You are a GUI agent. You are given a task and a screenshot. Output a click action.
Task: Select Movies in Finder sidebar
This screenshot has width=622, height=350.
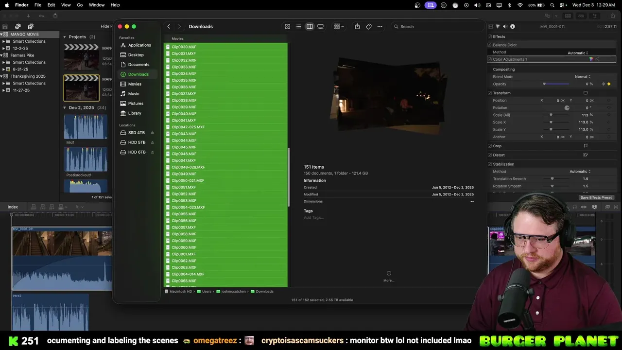tap(135, 84)
